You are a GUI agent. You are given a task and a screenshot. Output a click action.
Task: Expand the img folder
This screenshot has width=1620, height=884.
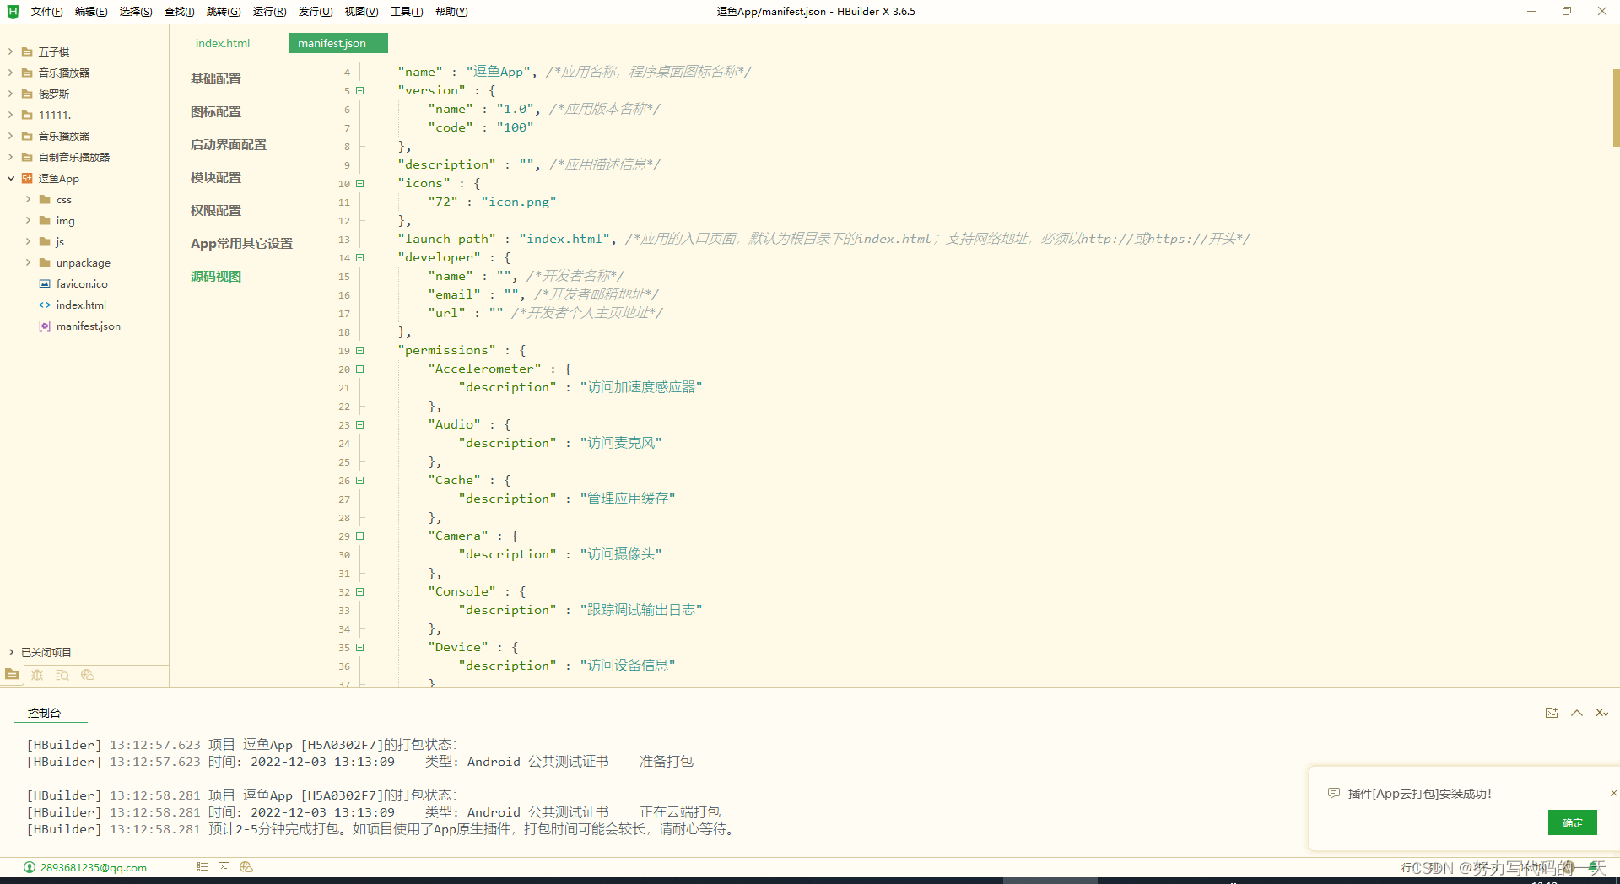[x=28, y=220]
